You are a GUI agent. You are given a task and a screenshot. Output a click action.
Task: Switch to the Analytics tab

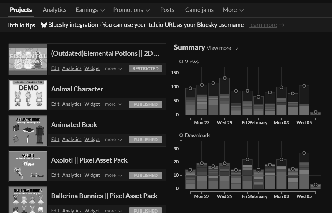[x=54, y=10]
